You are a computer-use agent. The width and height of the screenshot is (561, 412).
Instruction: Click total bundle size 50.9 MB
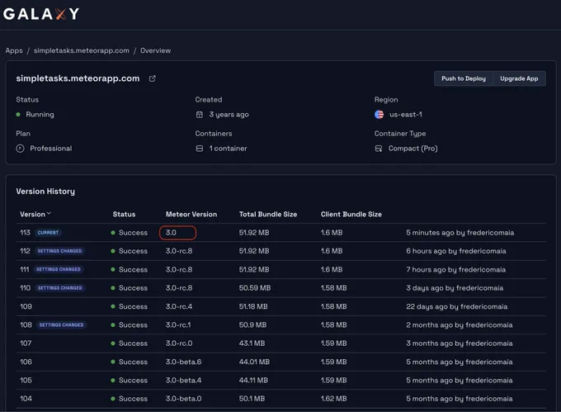(x=252, y=325)
